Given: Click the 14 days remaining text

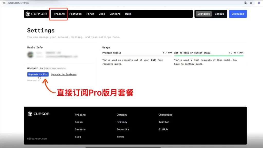Looking at the screenshot, I should pos(57,68).
